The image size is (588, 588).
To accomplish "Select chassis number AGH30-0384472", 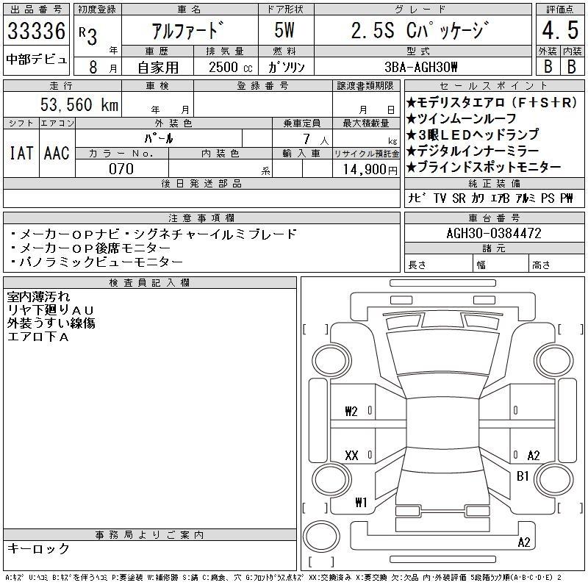I will 494,233.
